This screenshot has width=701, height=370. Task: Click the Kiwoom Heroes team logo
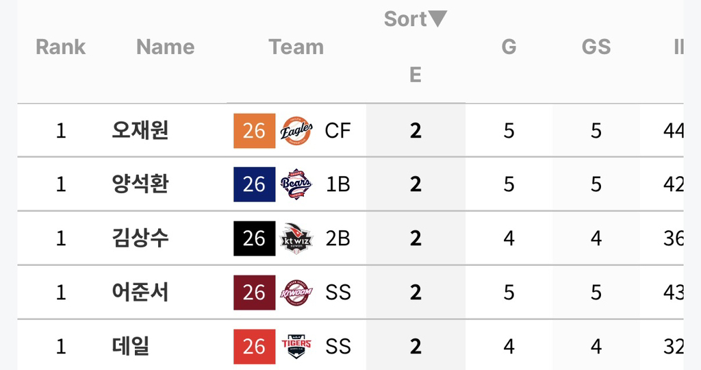pyautogui.click(x=296, y=293)
